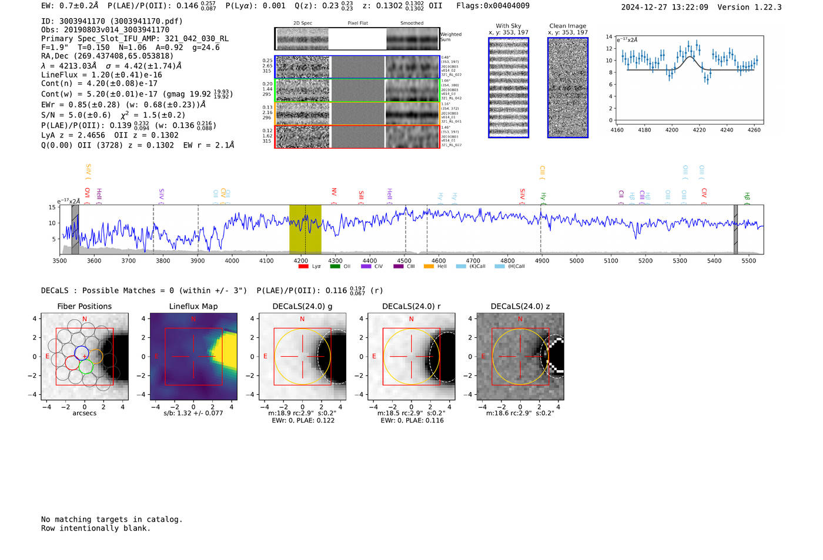Click the red OVI line marker
823x560 pixels.
click(x=87, y=195)
